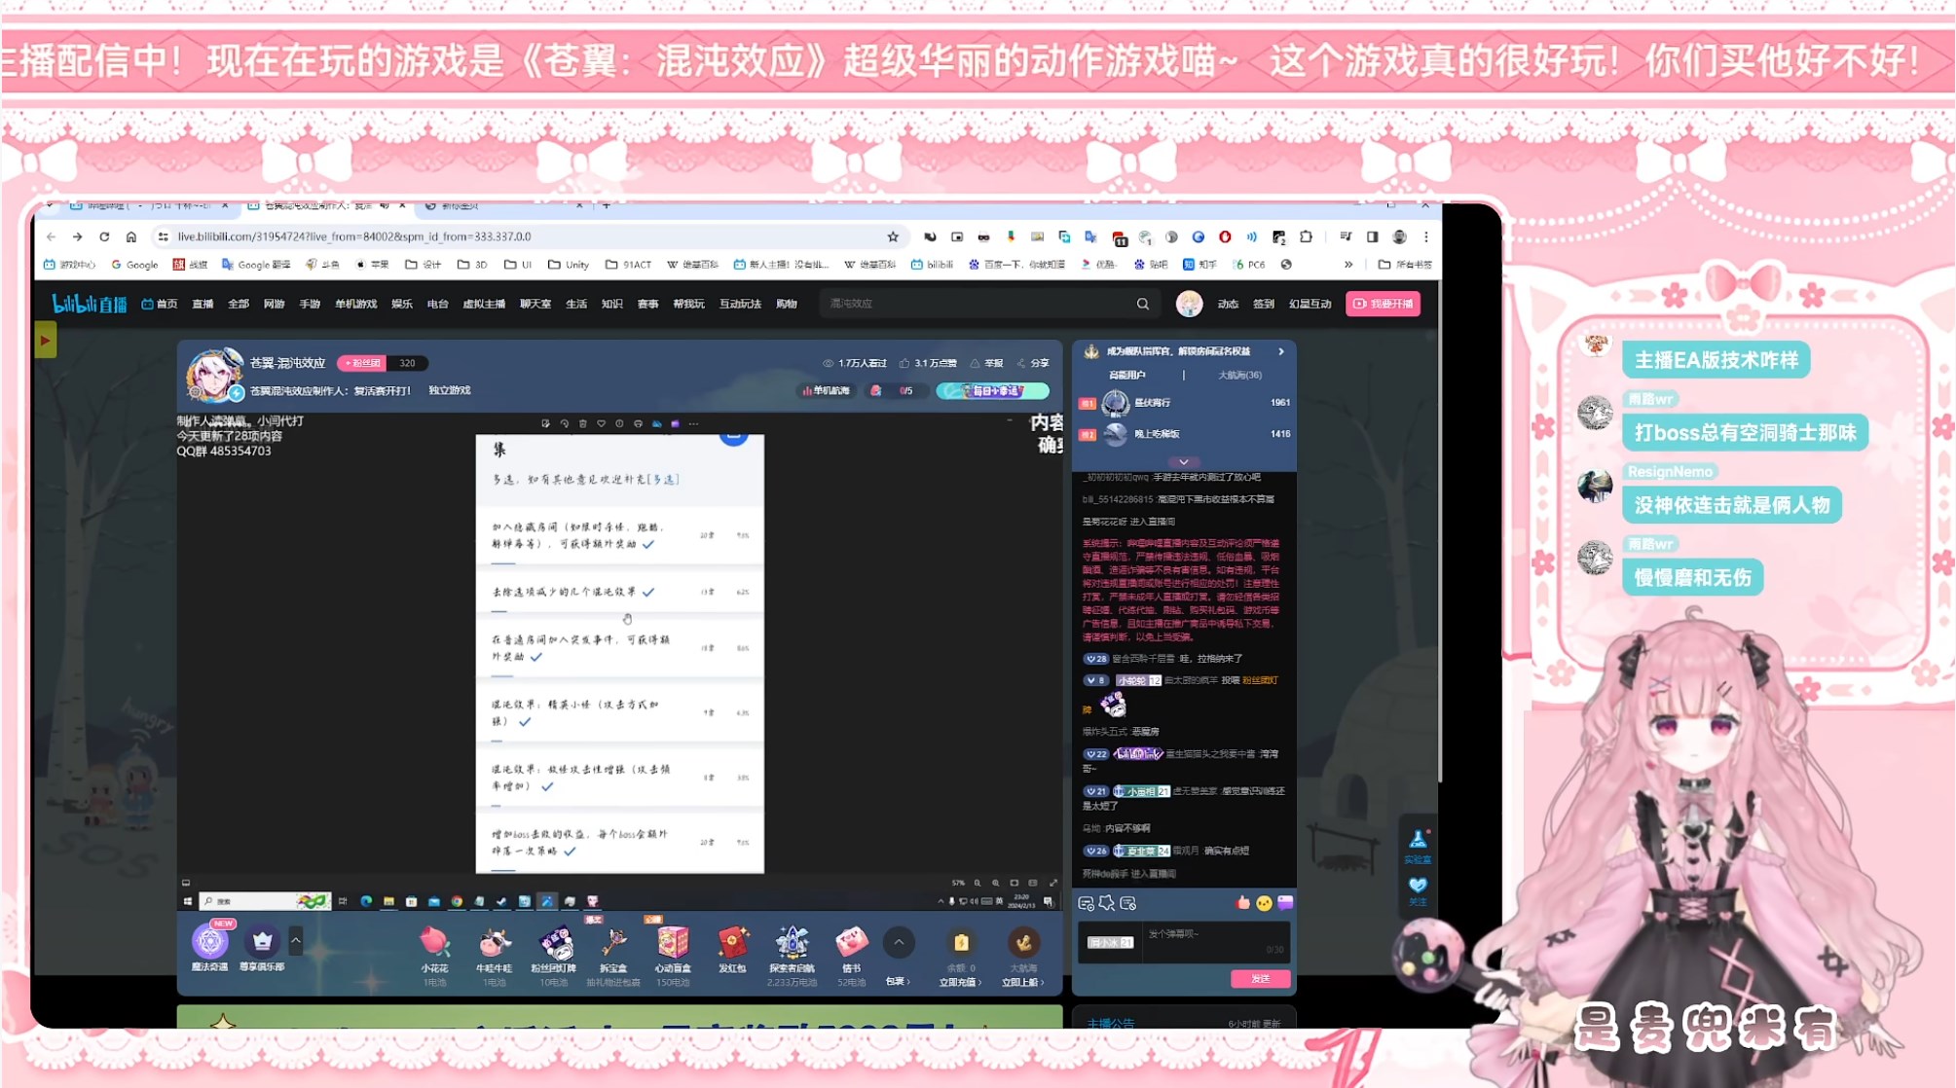Open the 尊享俱乐部 crown icon
Image resolution: width=1956 pixels, height=1088 pixels.
click(262, 942)
